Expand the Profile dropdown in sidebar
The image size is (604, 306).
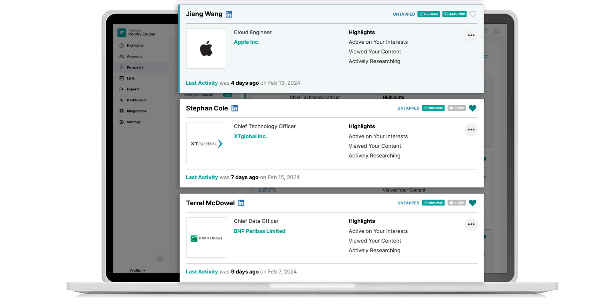[x=138, y=271]
